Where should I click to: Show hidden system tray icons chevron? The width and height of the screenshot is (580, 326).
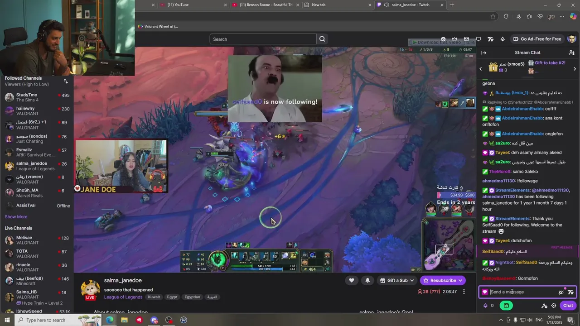[501, 320]
